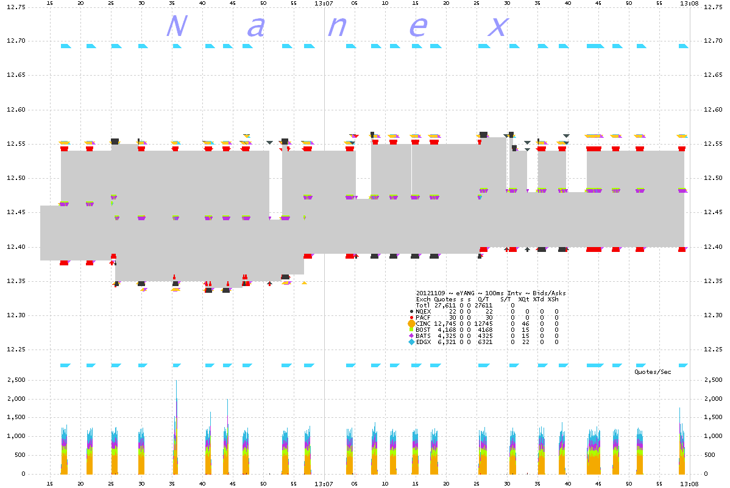730x488 pixels.
Task: Click the purple BATS legend diamond
Action: [411, 335]
